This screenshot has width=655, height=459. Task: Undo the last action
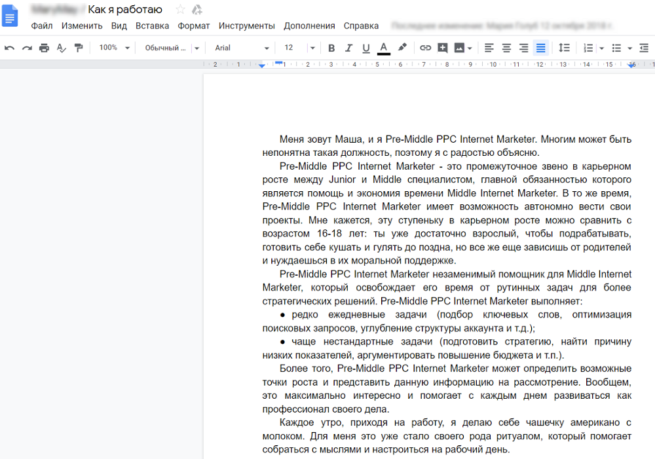9,48
